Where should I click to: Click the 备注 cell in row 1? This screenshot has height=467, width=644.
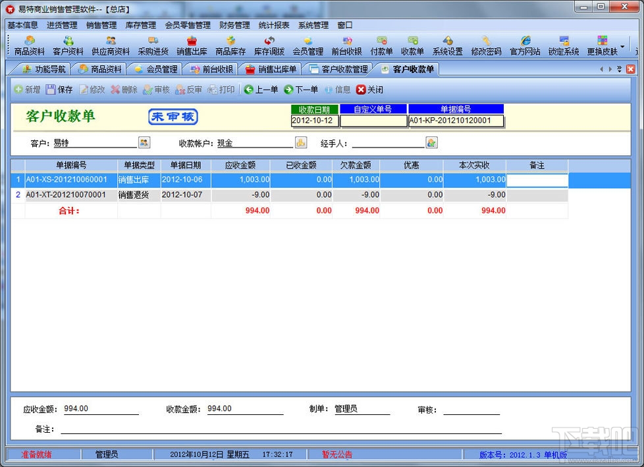tap(537, 180)
